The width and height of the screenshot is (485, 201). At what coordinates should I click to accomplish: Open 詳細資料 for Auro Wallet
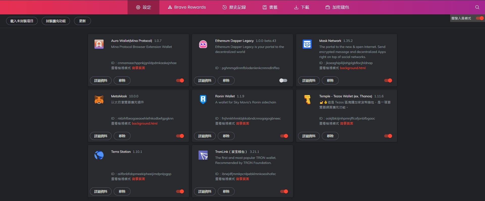101,80
